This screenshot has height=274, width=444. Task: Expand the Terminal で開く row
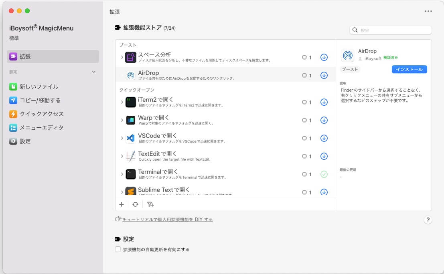coord(122,174)
